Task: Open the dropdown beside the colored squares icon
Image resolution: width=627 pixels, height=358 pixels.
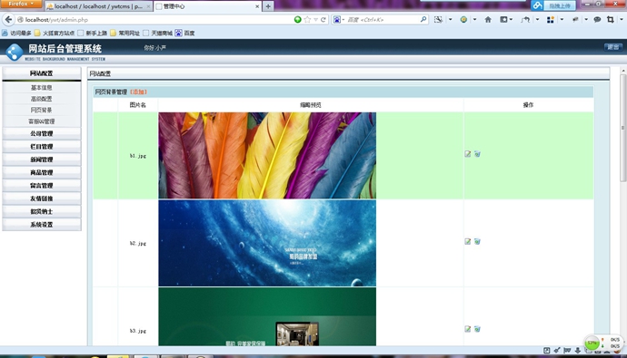Action: pos(562,19)
